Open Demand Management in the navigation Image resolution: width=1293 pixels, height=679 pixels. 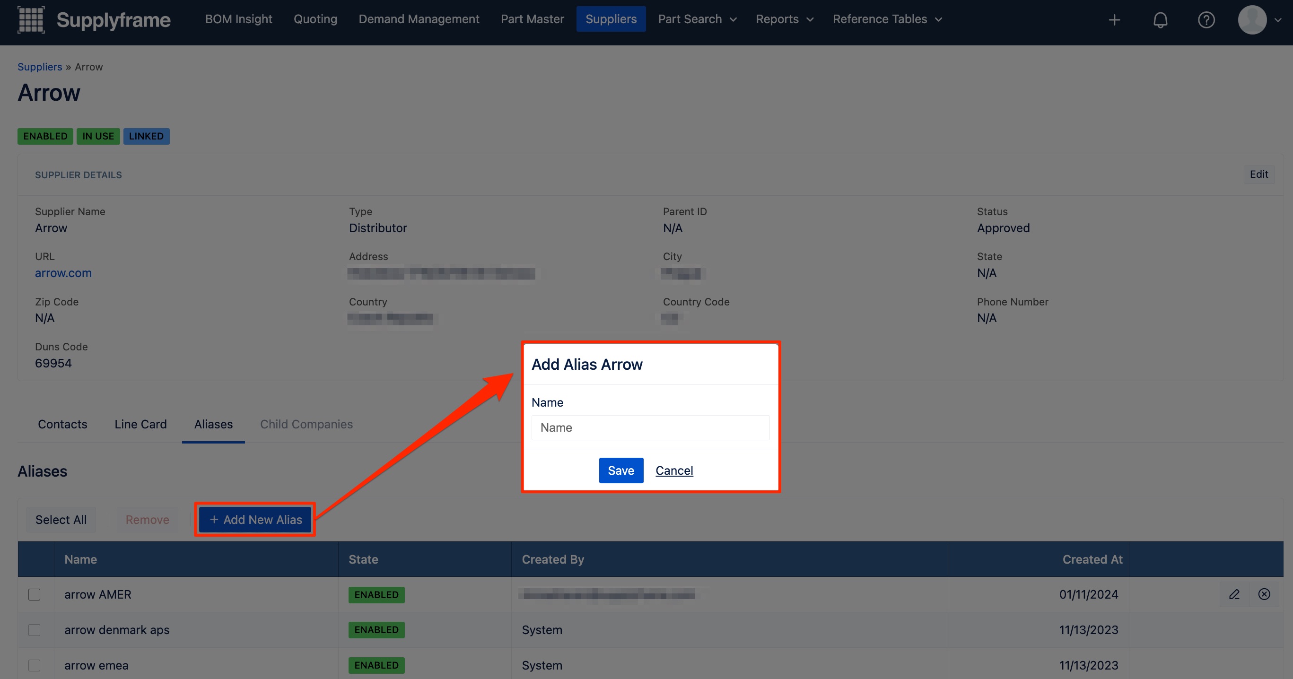click(x=419, y=19)
